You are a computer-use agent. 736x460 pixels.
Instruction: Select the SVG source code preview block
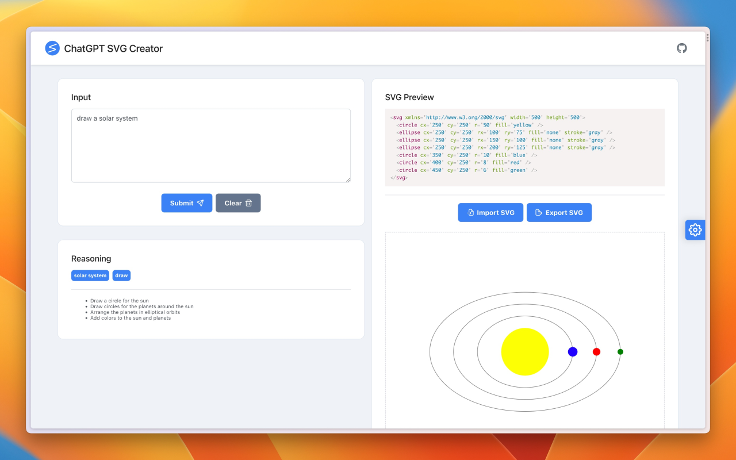click(524, 147)
